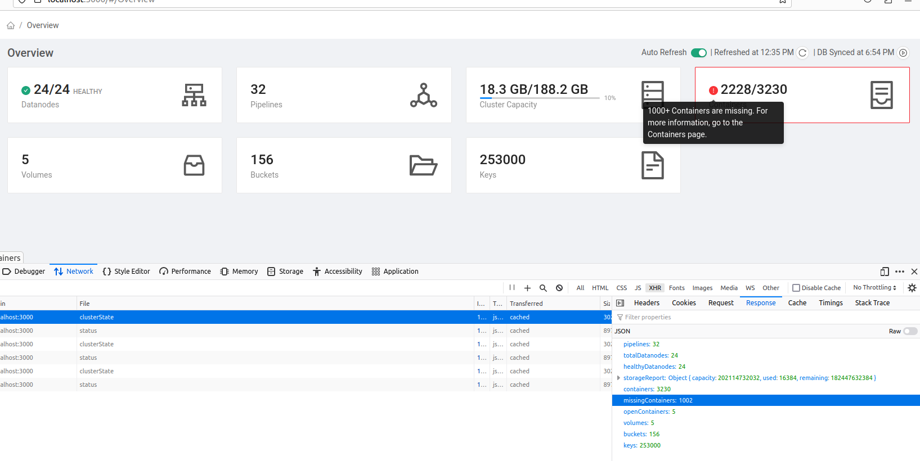Open the Application tab

395,272
